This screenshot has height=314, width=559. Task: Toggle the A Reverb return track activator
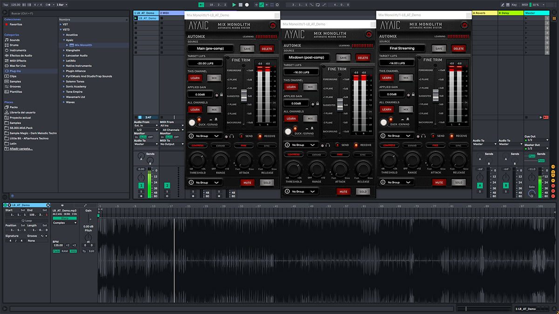pos(480,186)
